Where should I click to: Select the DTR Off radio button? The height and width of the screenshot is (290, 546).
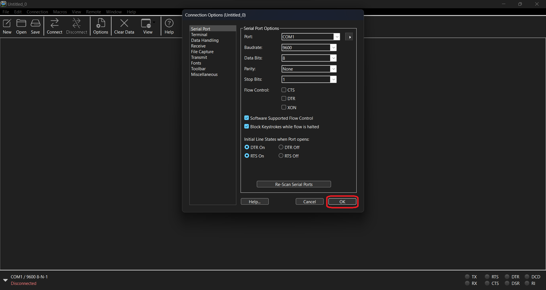pos(281,147)
